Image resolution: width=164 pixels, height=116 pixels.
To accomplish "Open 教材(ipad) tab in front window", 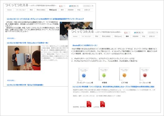I will 118,37.
